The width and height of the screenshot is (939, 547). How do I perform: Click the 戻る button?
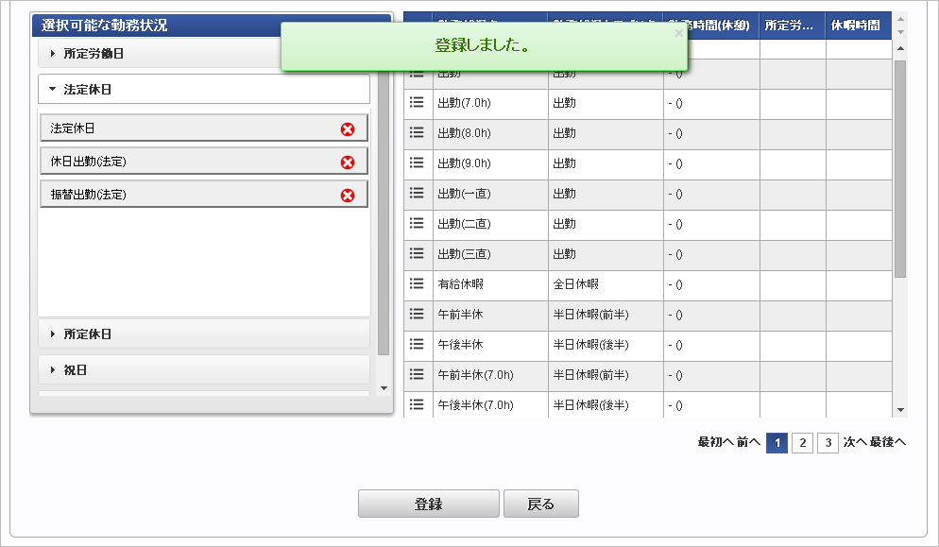(540, 504)
